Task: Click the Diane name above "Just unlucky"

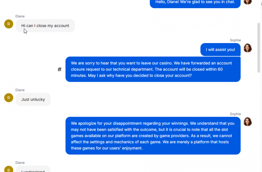Action: [20, 90]
